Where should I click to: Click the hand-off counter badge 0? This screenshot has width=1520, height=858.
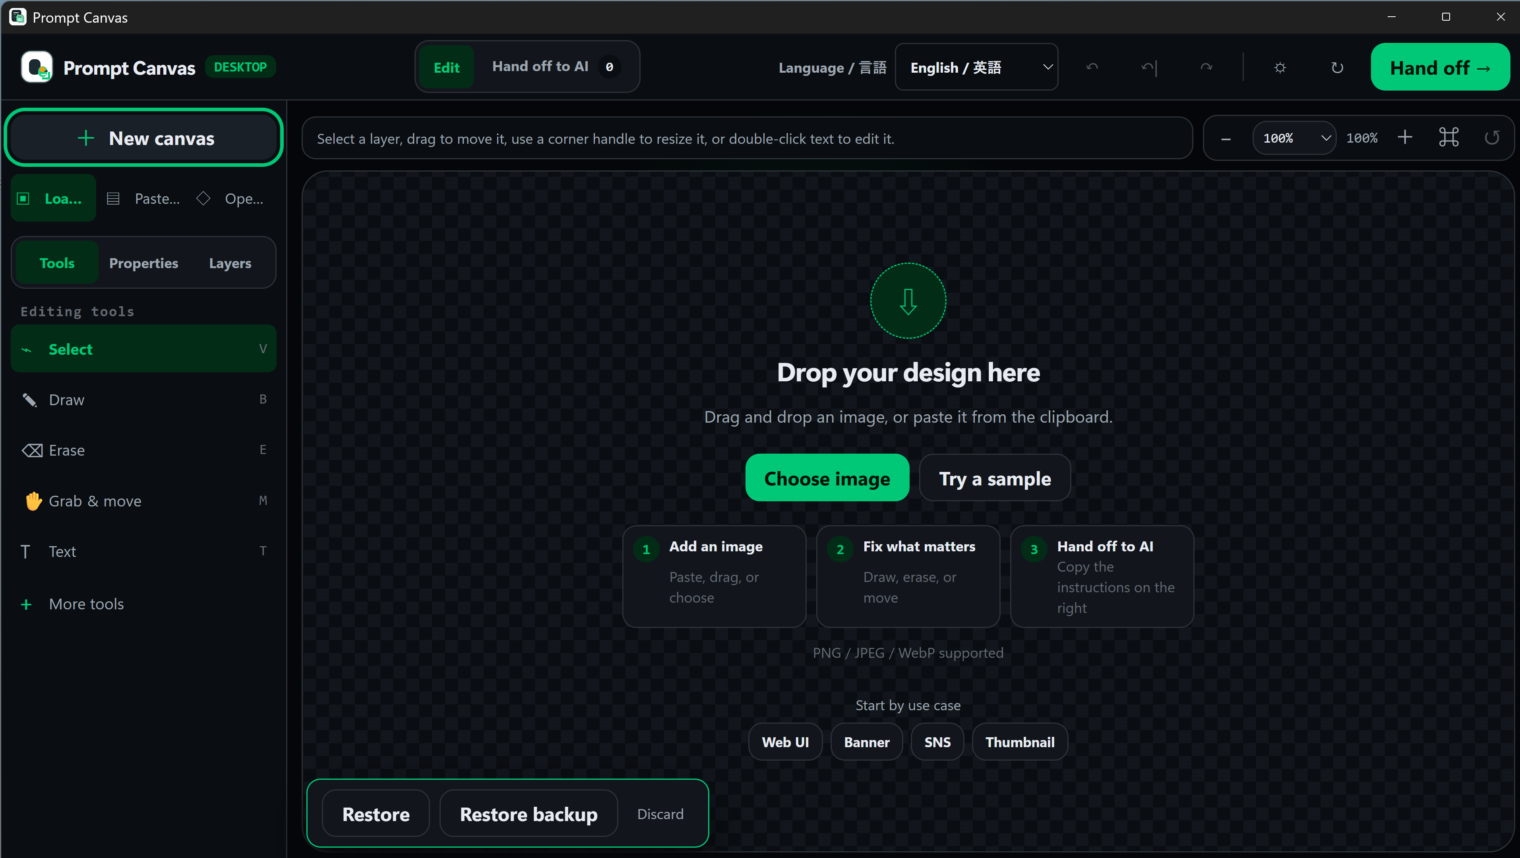pos(610,67)
